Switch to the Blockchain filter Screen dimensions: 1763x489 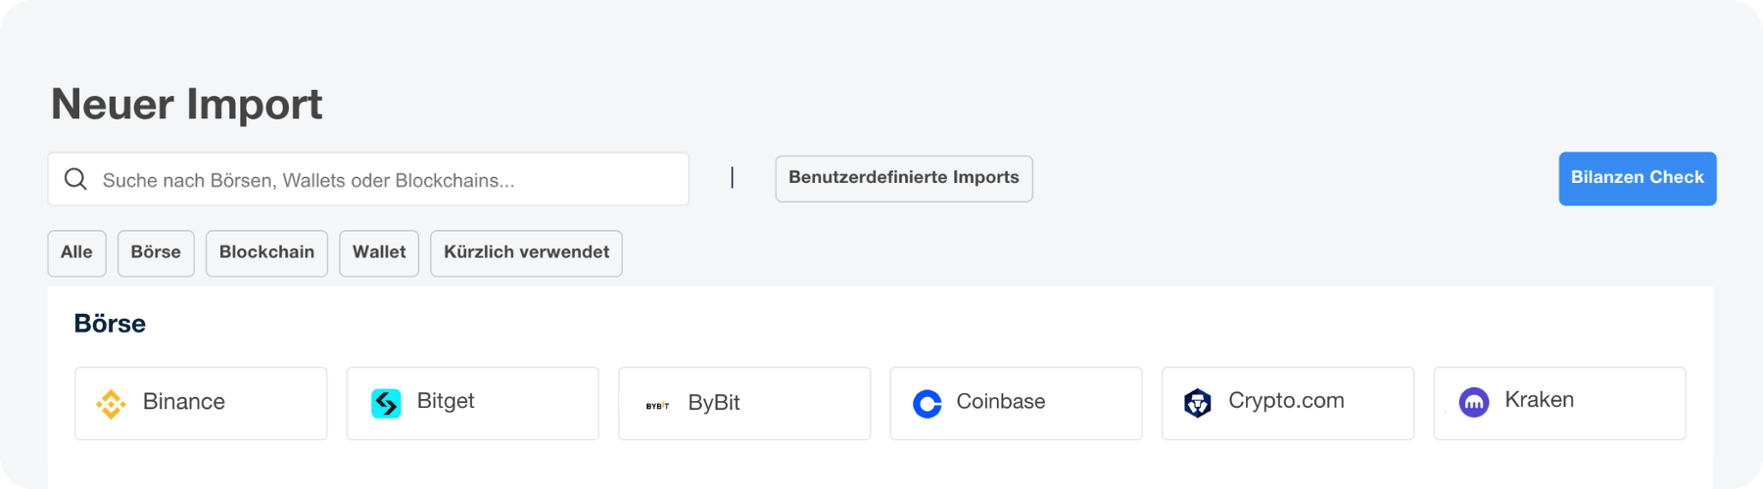tap(266, 253)
